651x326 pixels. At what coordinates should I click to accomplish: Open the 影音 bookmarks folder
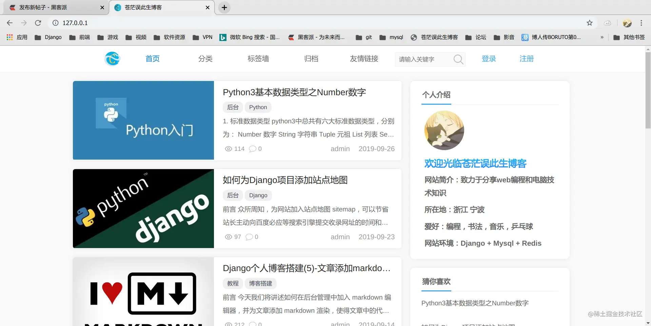point(504,37)
